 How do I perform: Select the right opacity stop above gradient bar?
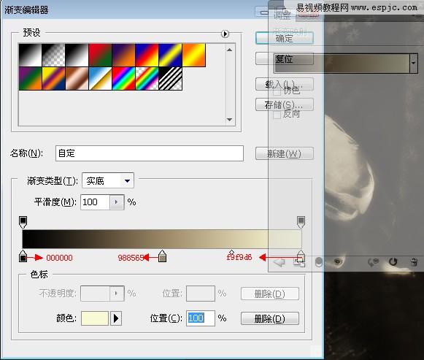[x=301, y=222]
